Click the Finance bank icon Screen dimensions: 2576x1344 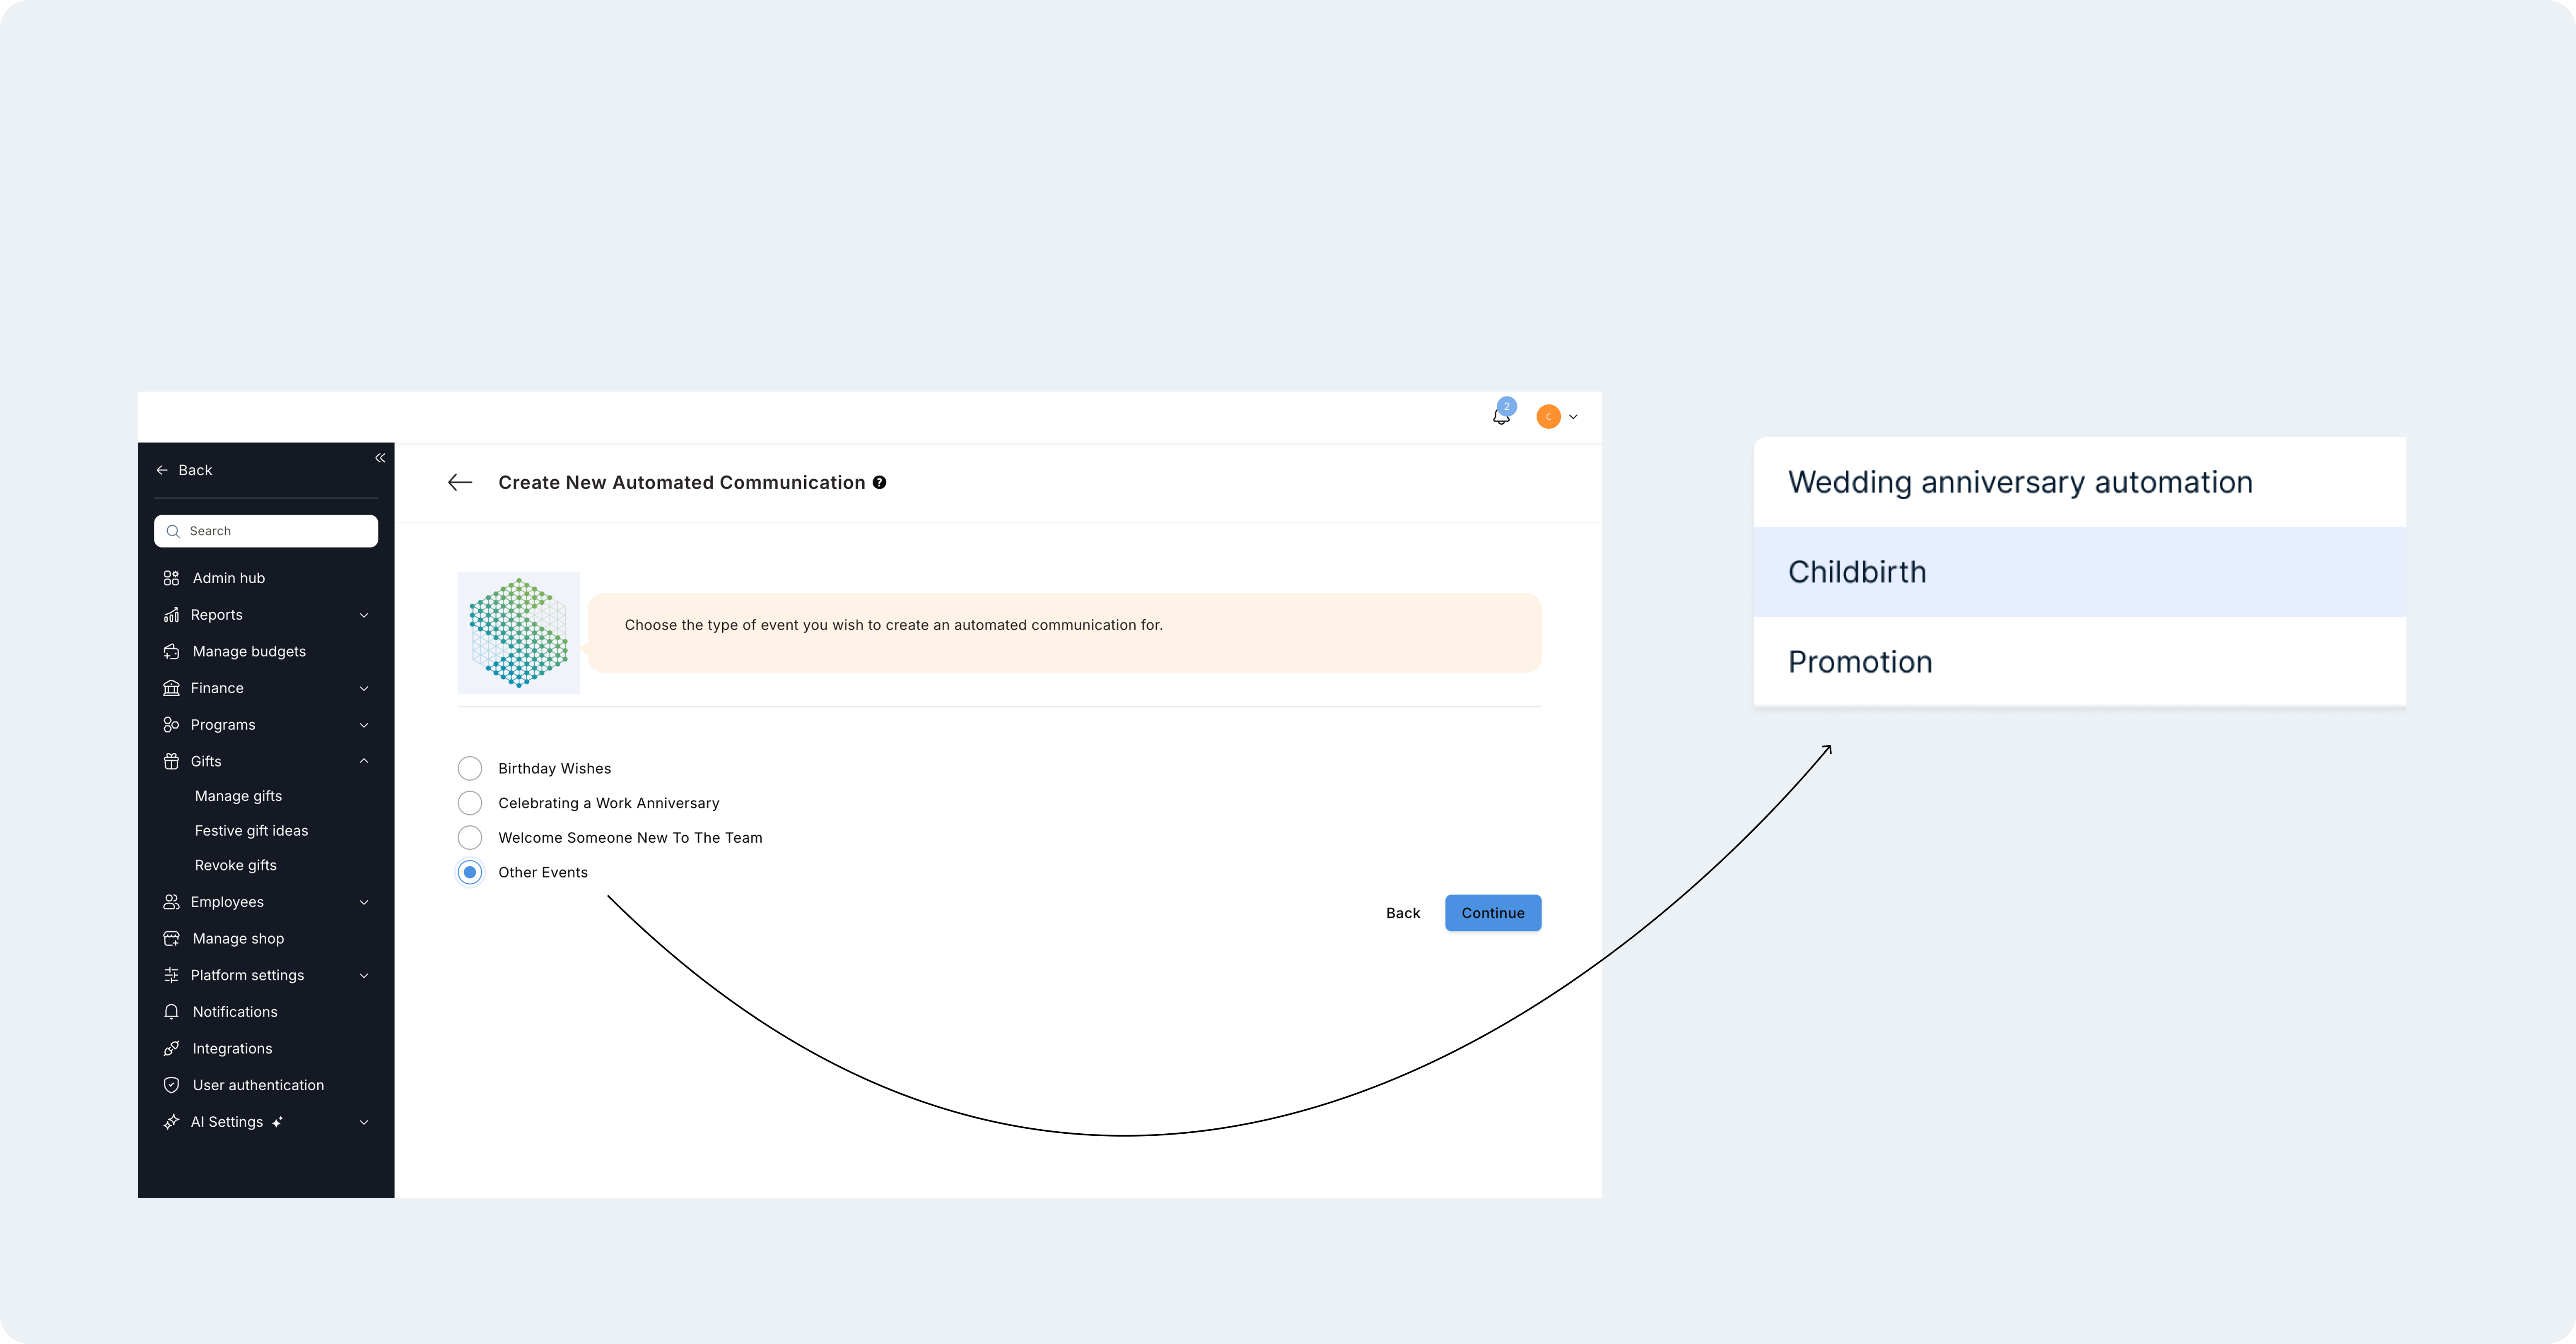click(171, 688)
